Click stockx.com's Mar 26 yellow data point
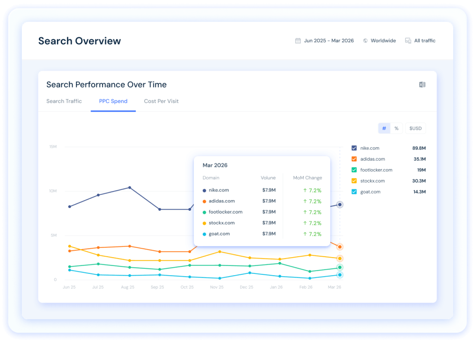The image size is (475, 341). click(x=340, y=259)
